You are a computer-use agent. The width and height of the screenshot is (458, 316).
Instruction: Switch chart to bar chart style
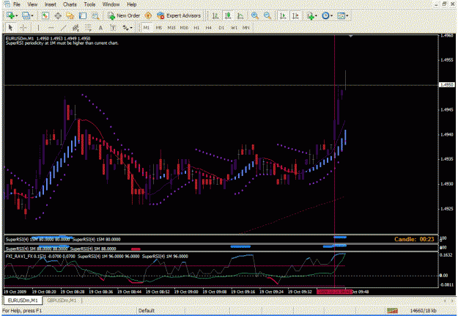tap(215, 16)
